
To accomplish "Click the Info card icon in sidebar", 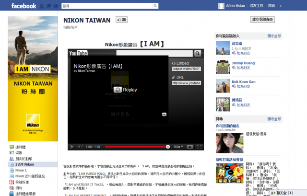I will (12, 153).
